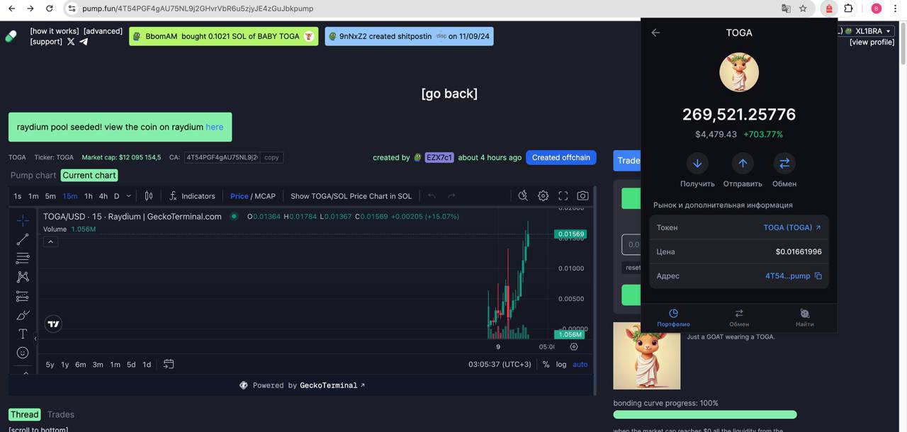
Task: Bookmark this page with star icon
Action: click(803, 8)
